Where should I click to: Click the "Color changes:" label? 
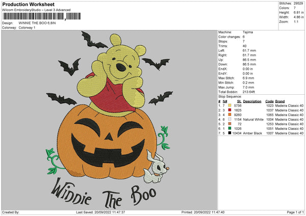(229, 37)
